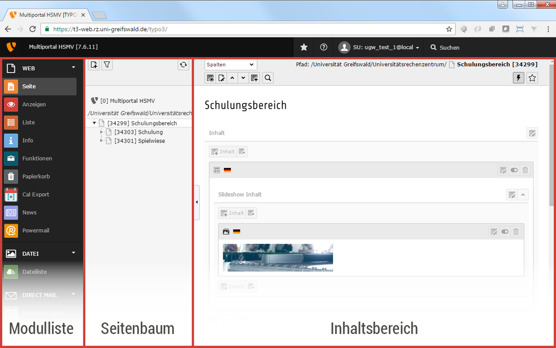
Task: Select the Papierkorb module
Action: (x=36, y=176)
